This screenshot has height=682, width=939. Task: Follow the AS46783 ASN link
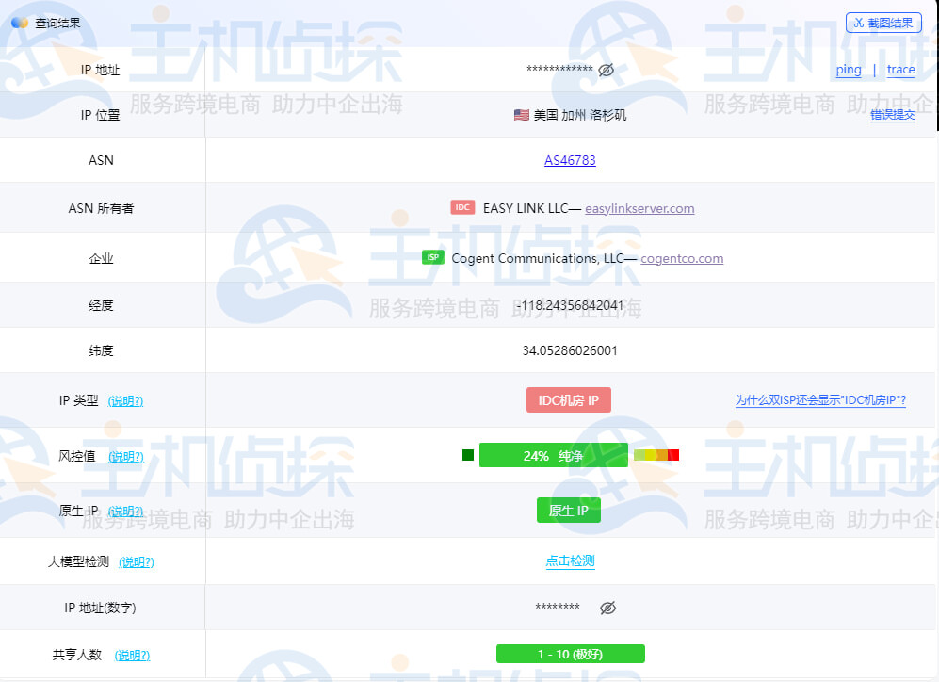click(568, 160)
